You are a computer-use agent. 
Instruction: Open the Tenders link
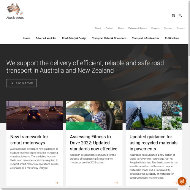[168, 28]
